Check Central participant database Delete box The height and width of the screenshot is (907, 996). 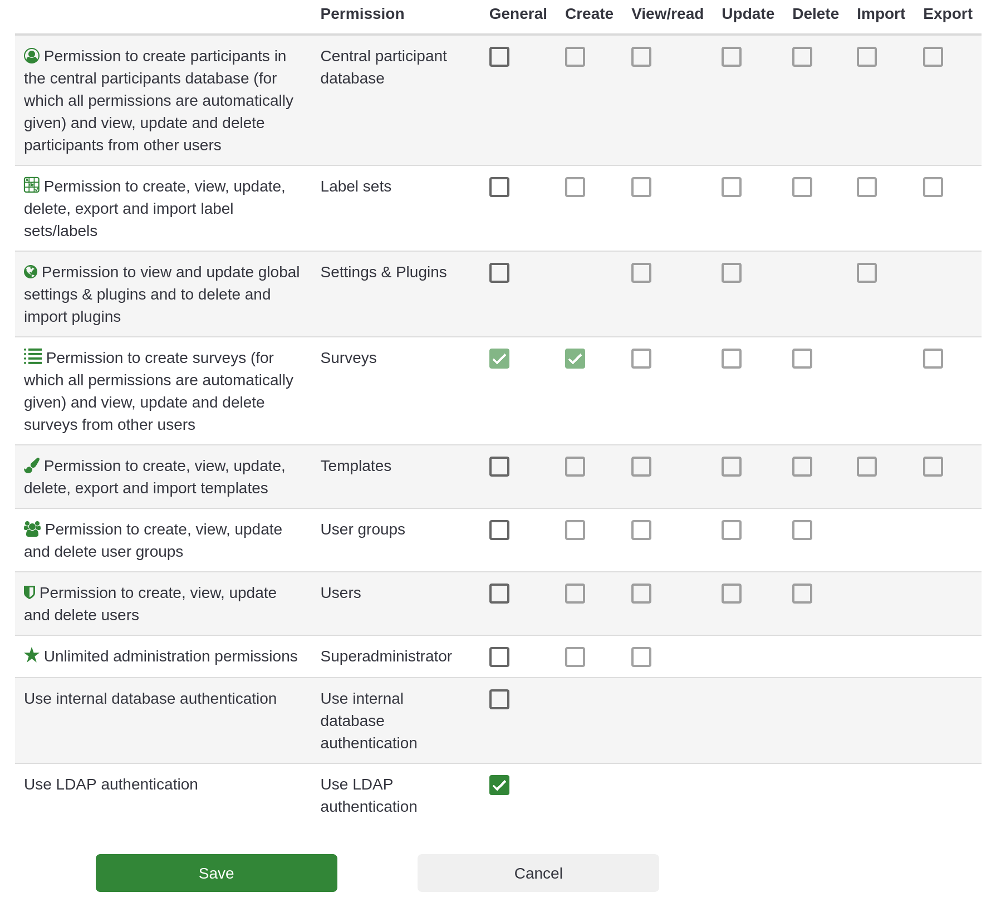[802, 57]
